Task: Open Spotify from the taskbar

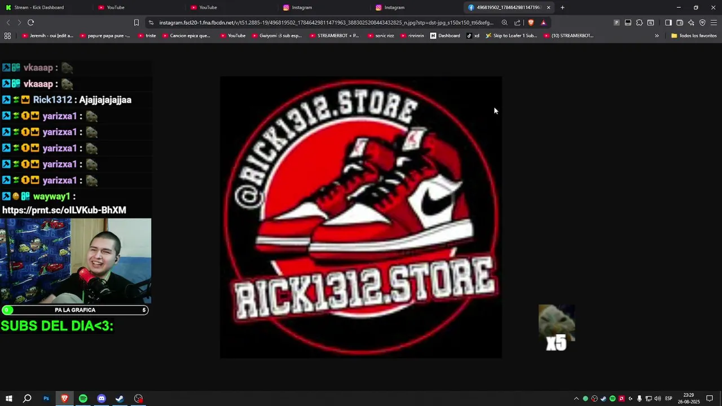Action: coord(83,399)
